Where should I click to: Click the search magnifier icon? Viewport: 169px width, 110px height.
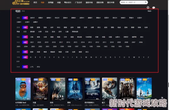146,2
